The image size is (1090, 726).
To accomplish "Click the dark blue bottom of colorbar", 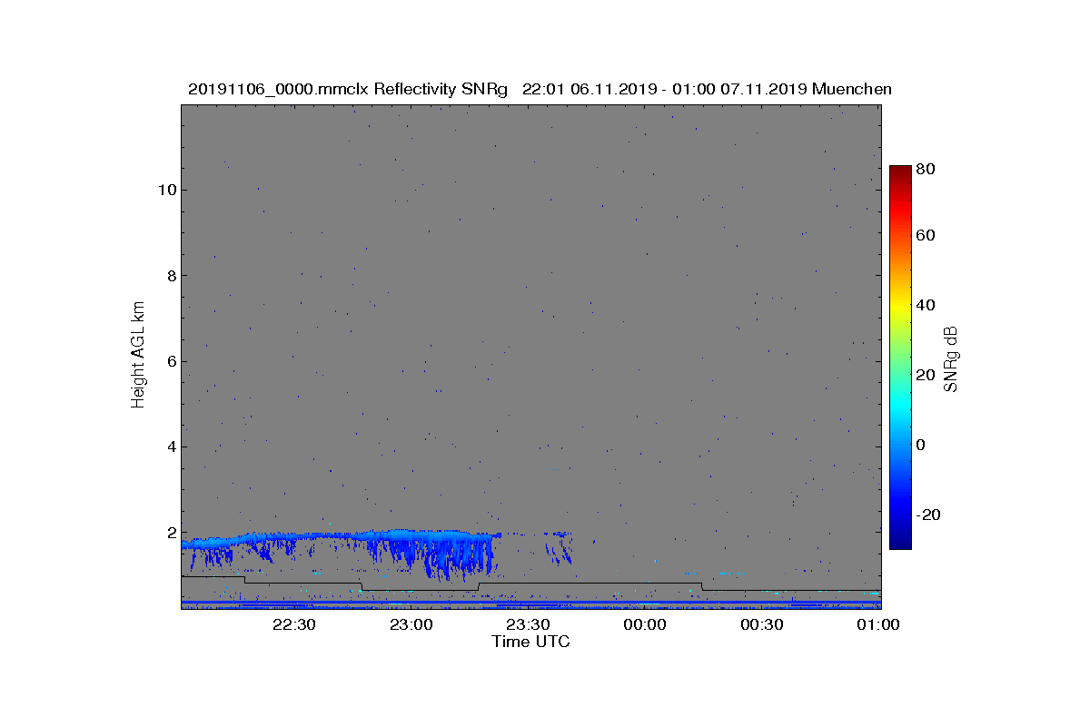I will click(900, 540).
